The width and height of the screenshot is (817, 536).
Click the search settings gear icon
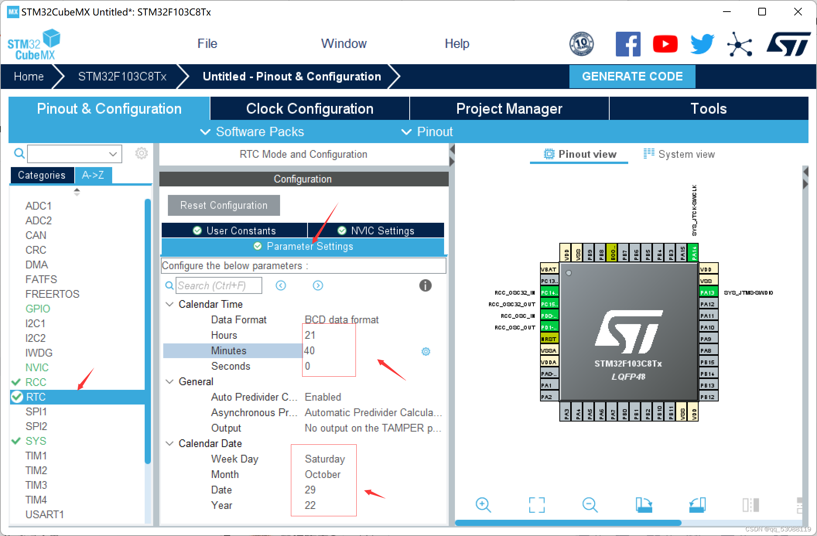141,153
